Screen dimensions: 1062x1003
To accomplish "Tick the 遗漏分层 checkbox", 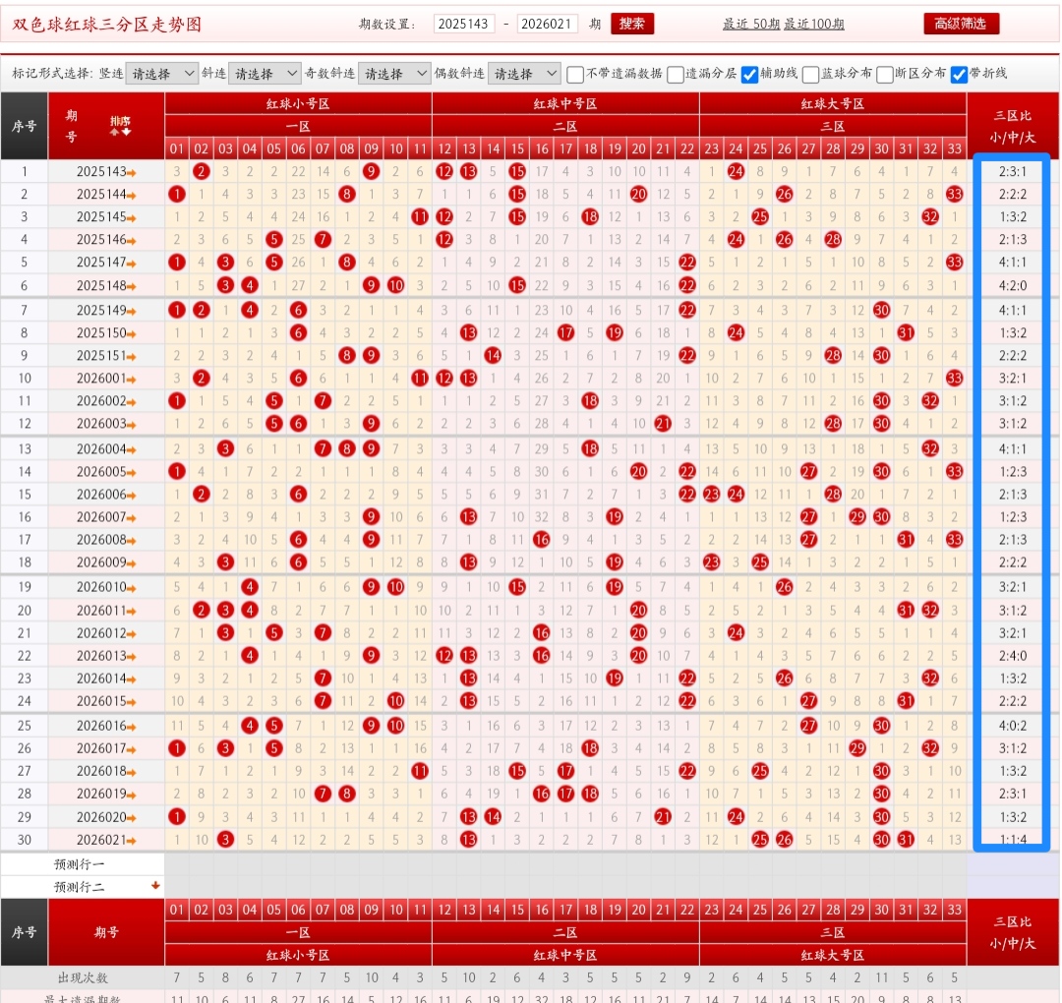I will [x=675, y=74].
